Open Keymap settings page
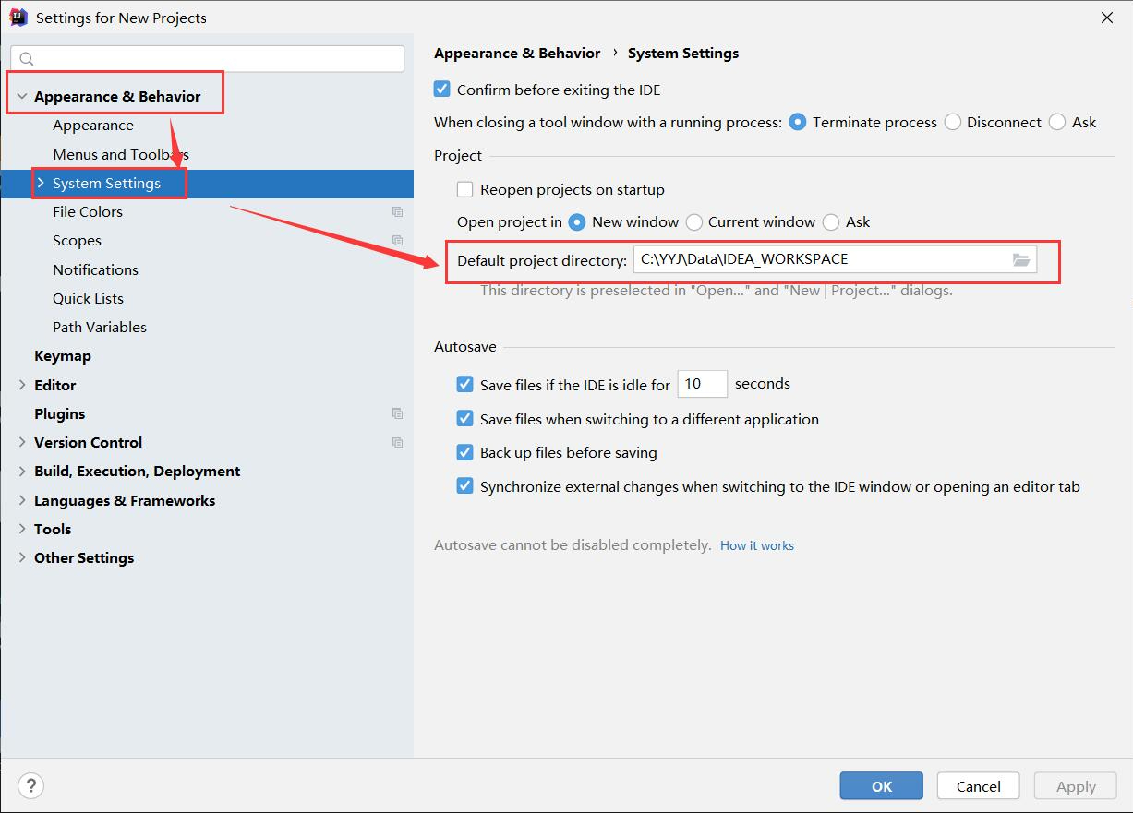The image size is (1133, 813). click(x=63, y=355)
